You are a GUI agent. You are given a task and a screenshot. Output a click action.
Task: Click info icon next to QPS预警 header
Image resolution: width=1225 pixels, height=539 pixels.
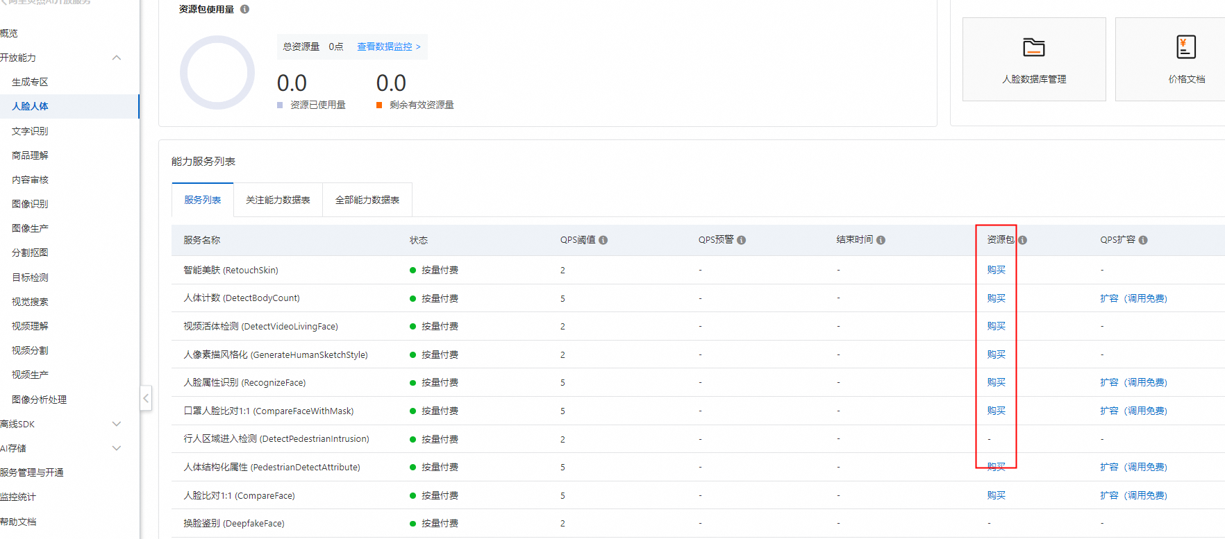[742, 240]
